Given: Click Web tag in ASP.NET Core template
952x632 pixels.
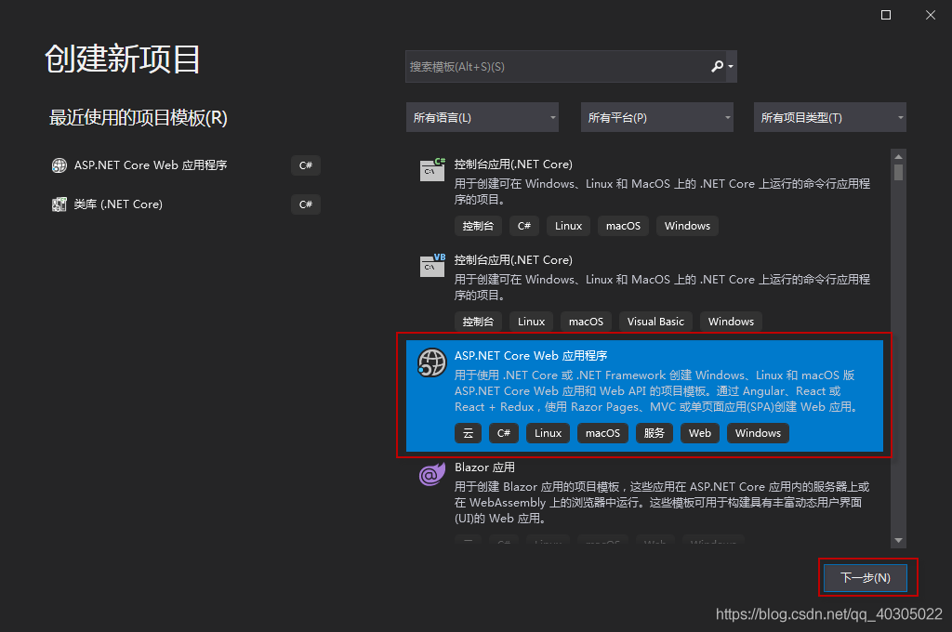Looking at the screenshot, I should coord(699,433).
